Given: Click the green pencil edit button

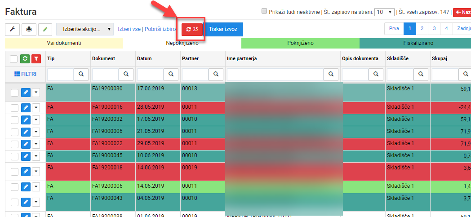Looking at the screenshot, I should tap(45, 29).
